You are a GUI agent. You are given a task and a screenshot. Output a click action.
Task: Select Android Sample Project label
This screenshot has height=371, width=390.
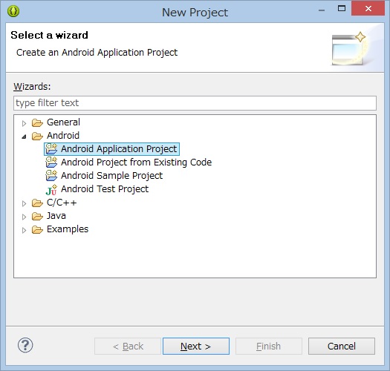111,176
